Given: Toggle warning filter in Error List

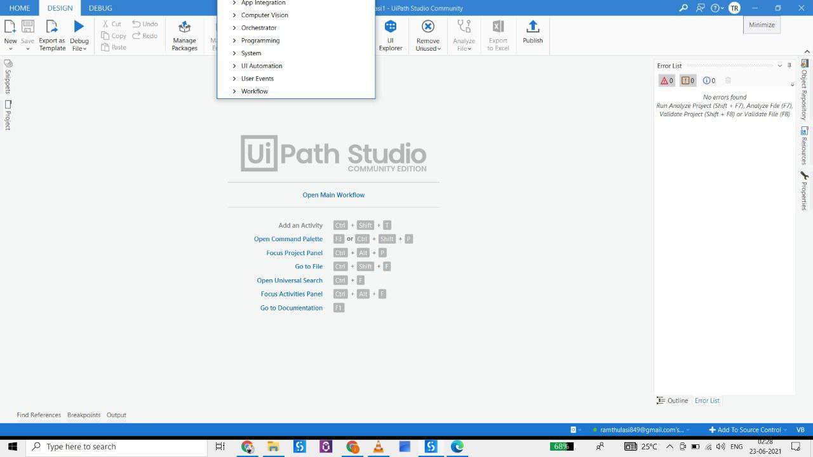Looking at the screenshot, I should point(688,81).
